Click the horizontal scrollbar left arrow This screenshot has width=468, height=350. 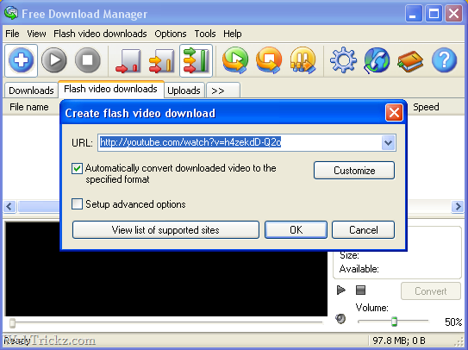click(x=9, y=206)
